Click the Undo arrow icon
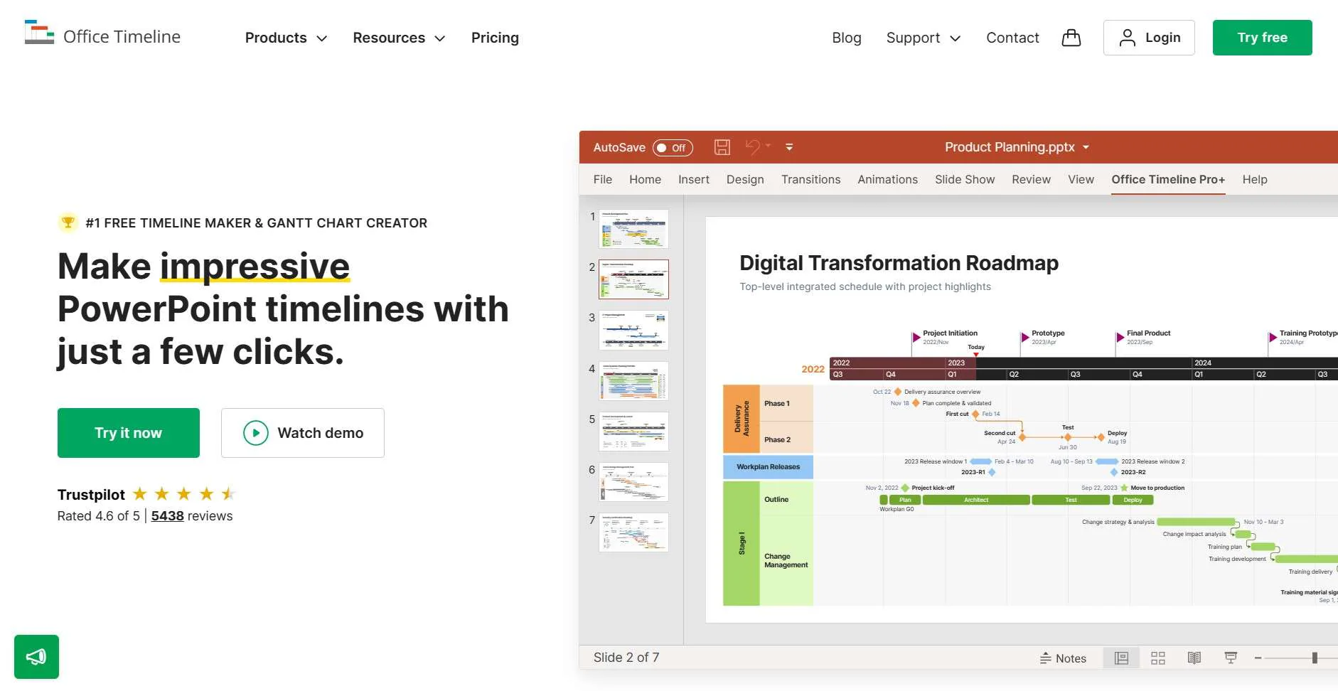The image size is (1338, 691). click(x=753, y=146)
